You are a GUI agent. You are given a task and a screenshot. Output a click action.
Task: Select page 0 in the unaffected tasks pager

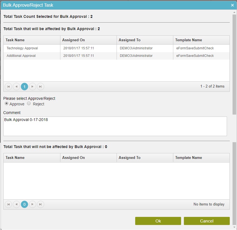pos(24,204)
